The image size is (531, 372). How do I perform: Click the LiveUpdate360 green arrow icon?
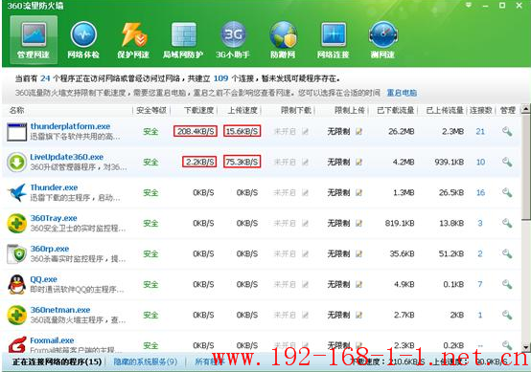pos(17,163)
